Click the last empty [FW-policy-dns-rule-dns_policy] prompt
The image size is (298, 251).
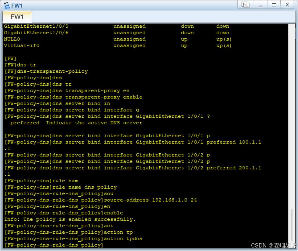click(54, 245)
